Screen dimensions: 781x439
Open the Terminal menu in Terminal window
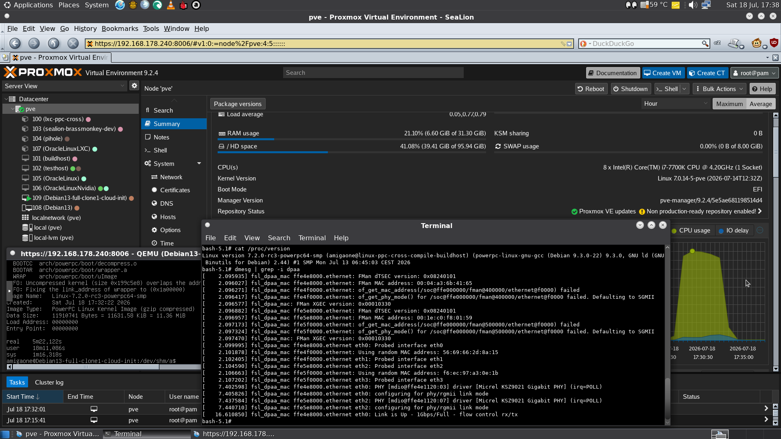coord(312,238)
